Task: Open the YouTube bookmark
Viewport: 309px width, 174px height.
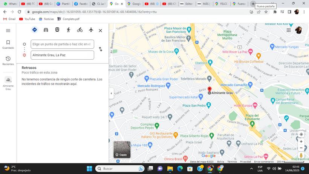Action: pos(27,19)
